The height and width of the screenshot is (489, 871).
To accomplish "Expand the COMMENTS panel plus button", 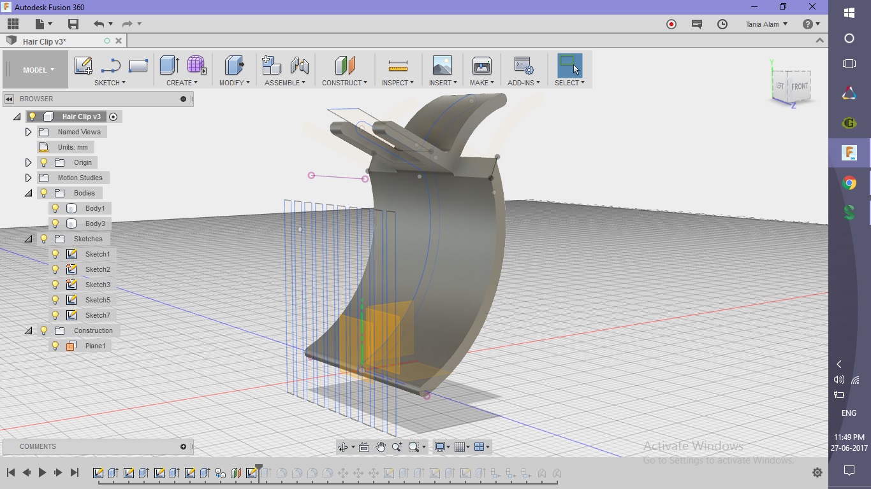I will [183, 446].
